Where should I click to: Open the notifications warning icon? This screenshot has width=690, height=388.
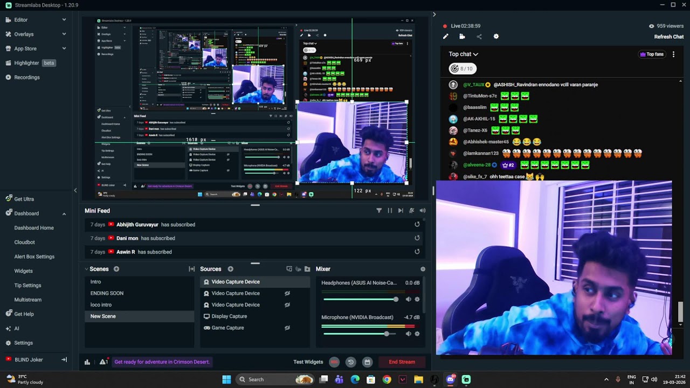click(103, 362)
